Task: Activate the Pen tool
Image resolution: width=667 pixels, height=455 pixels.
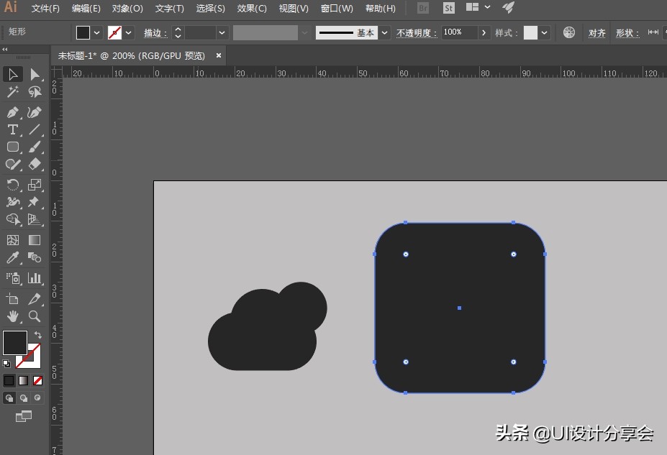Action: point(12,111)
